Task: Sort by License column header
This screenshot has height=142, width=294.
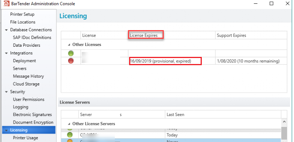Action: (104, 35)
